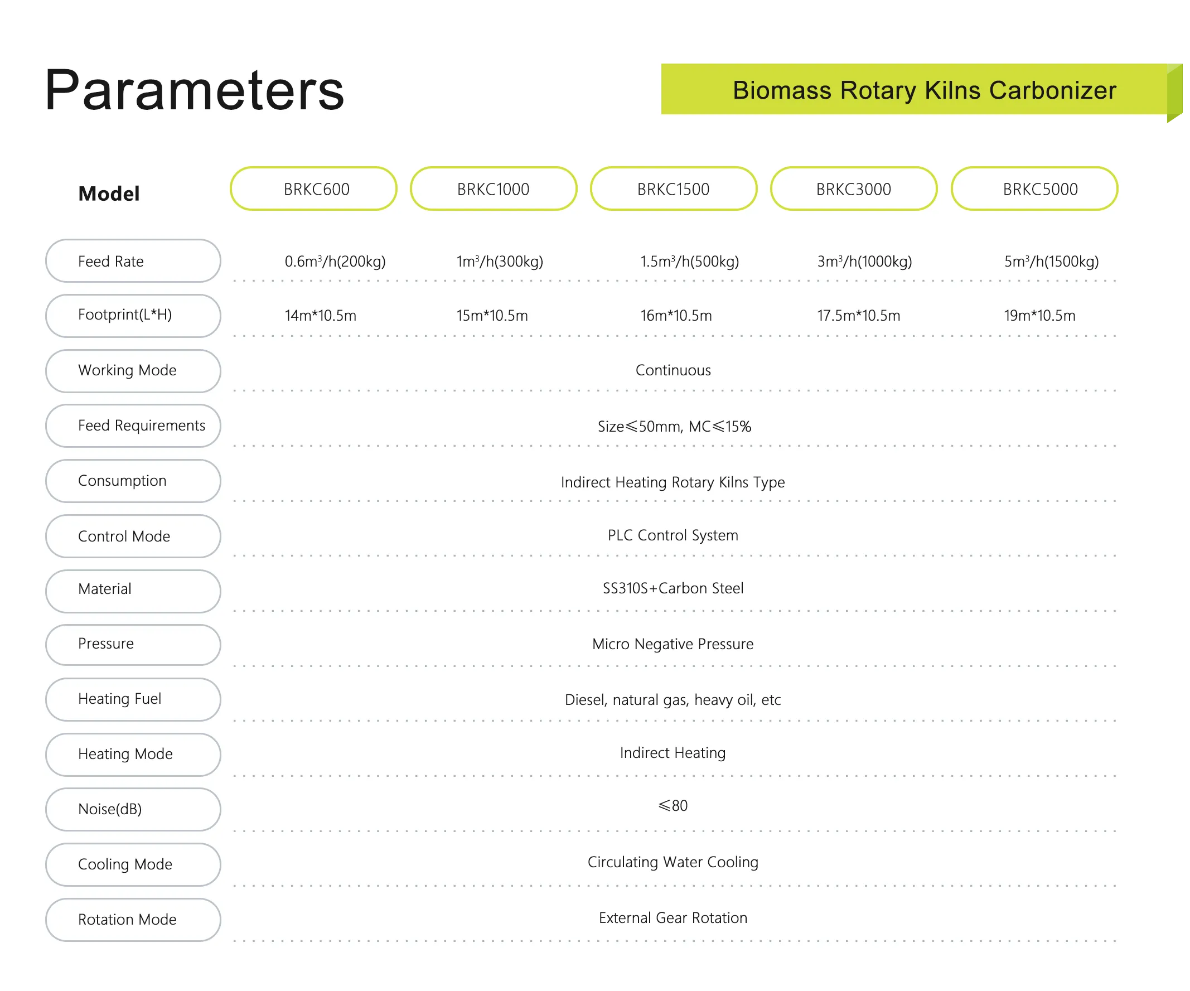
Task: Click the Circulating Water Cooling value
Action: click(673, 862)
